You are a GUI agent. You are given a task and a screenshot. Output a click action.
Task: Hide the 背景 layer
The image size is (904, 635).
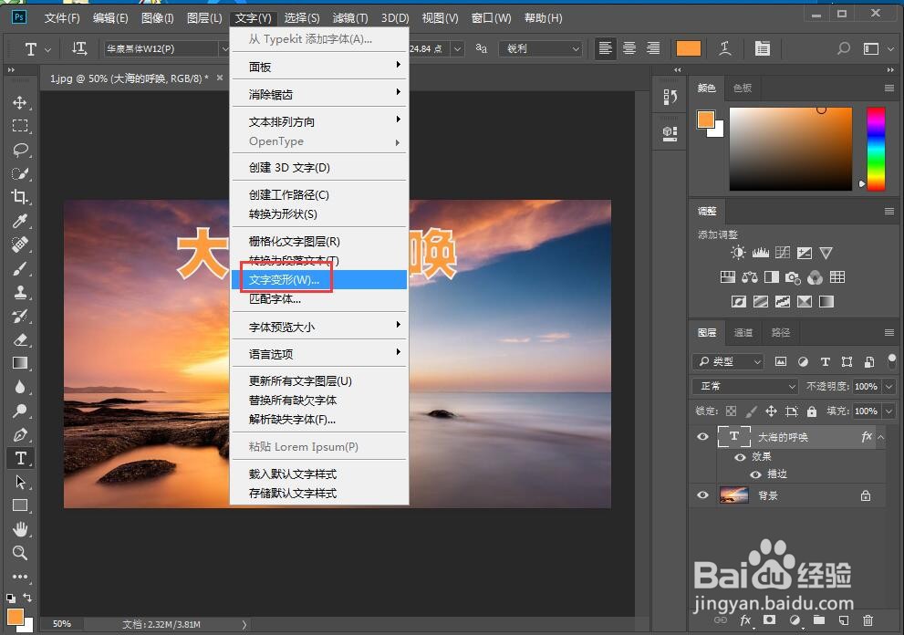tap(701, 495)
